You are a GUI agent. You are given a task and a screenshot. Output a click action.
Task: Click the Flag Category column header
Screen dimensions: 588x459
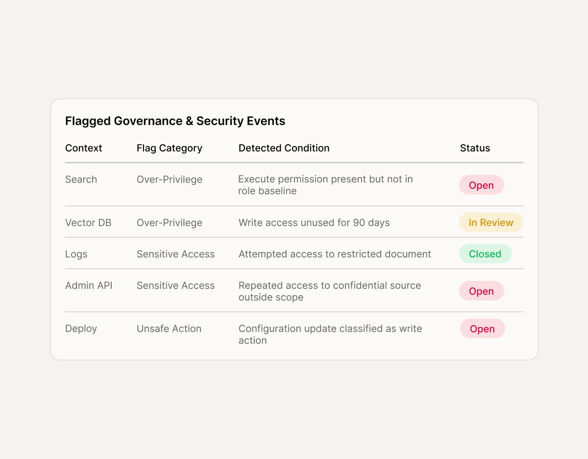[170, 148]
